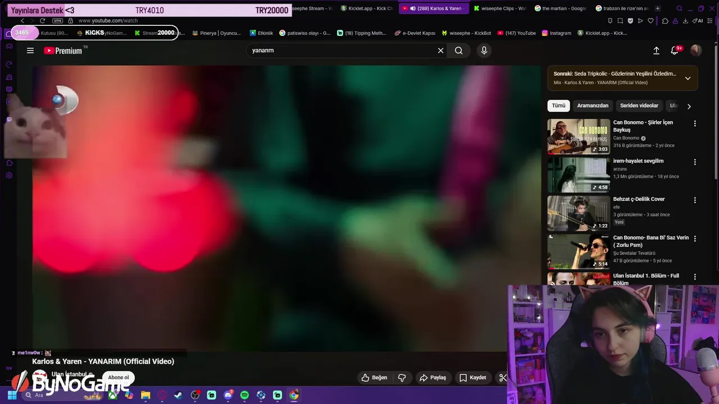Run search with the magnifier button

click(459, 50)
